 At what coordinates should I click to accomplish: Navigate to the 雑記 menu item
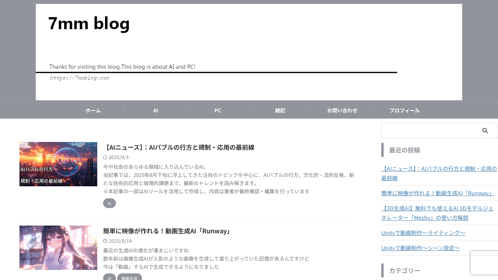[x=280, y=110]
